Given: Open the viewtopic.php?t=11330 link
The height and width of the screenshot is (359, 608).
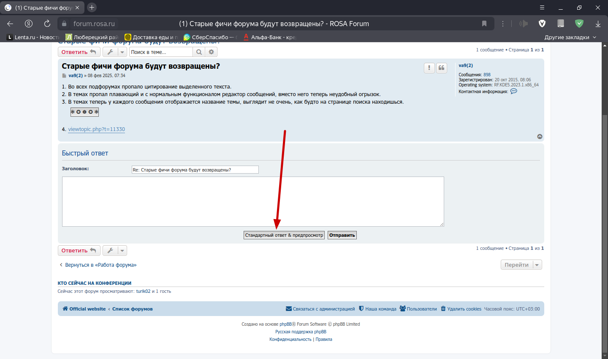Looking at the screenshot, I should pos(97,129).
